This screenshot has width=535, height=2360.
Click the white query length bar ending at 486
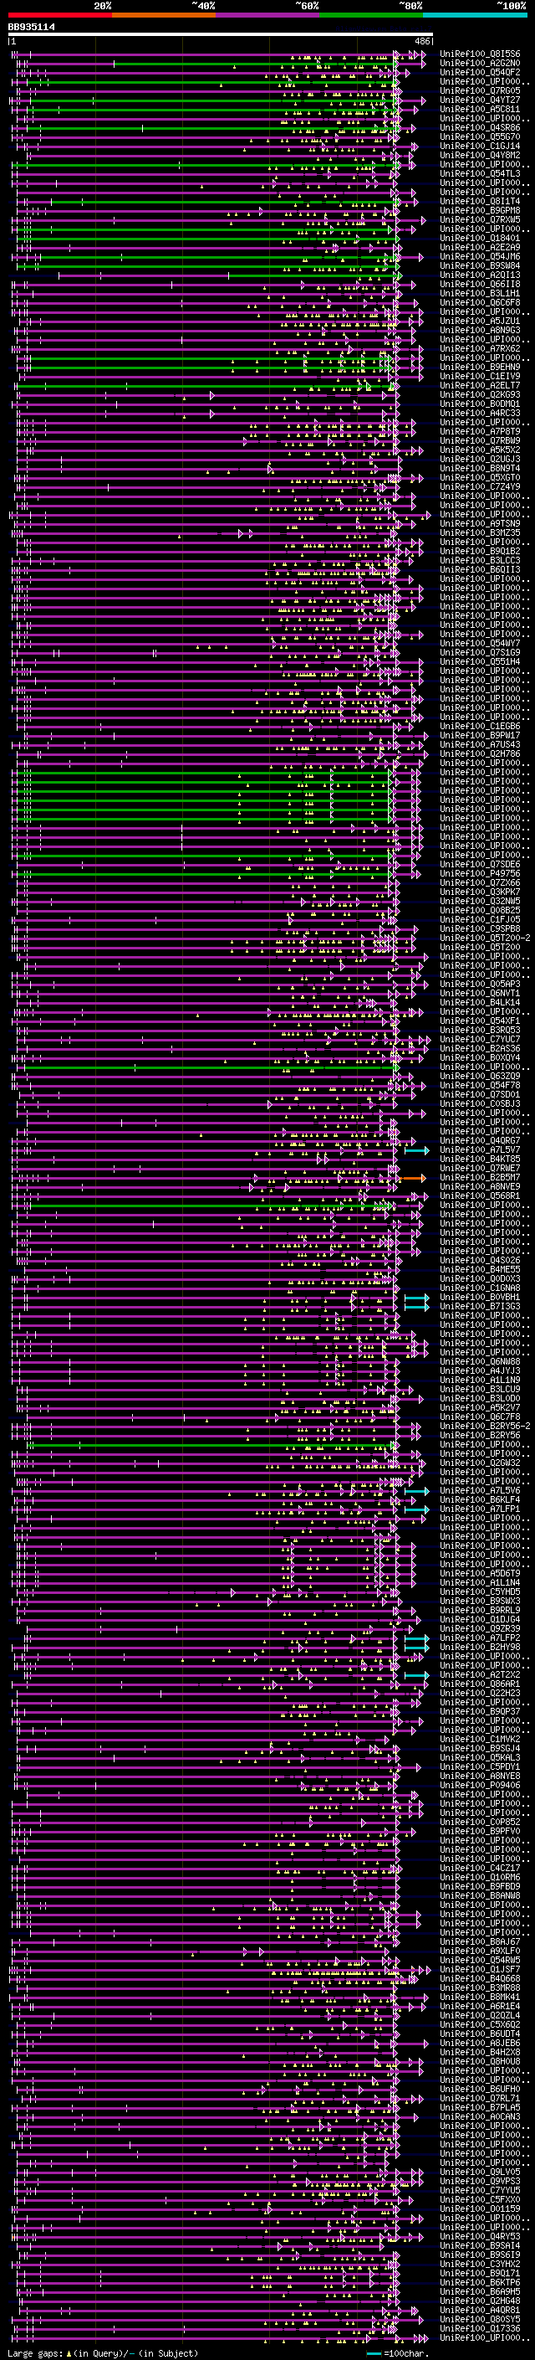(221, 35)
